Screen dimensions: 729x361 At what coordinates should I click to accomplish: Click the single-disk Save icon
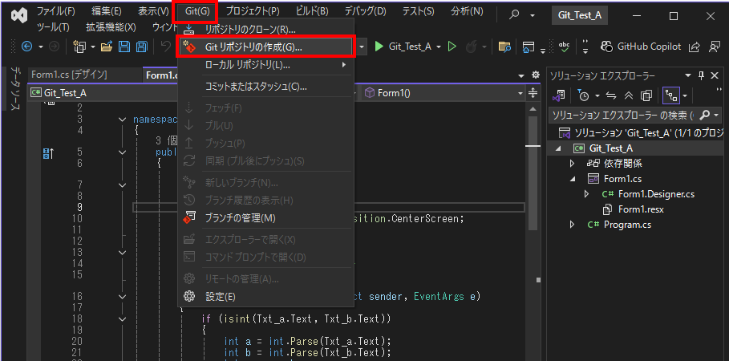124,47
